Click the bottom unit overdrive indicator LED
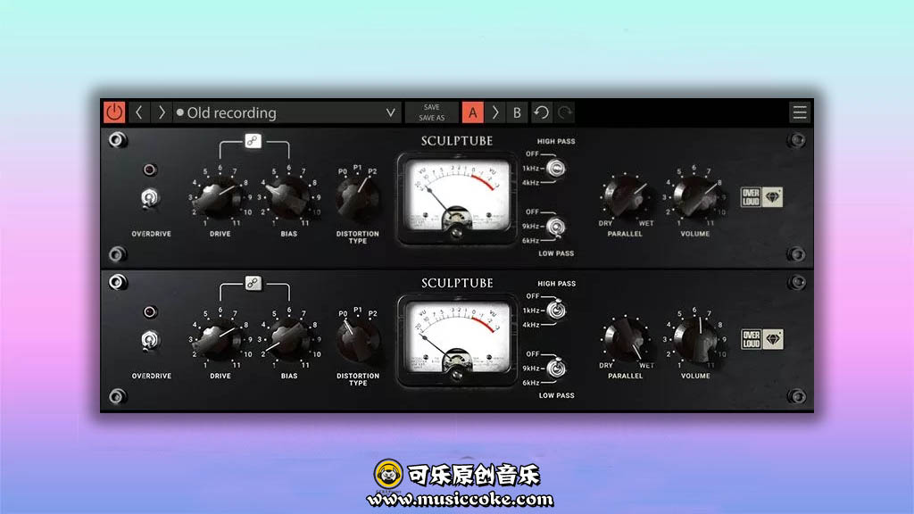Viewport: 914px width, 514px height. (150, 311)
